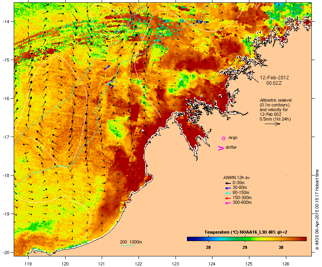
Task: Click the '30-80m' depth label
Action: tap(240, 188)
